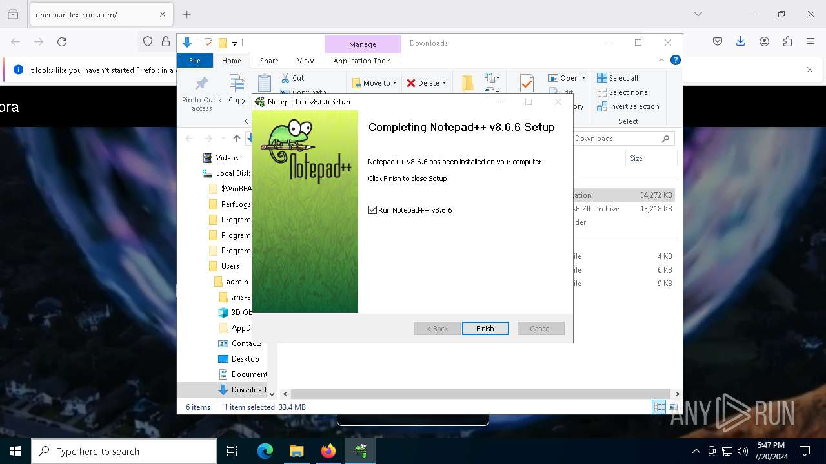Select the ZIP archive row 13,218 KB
Screen dimensions: 826x464
[x=623, y=209]
